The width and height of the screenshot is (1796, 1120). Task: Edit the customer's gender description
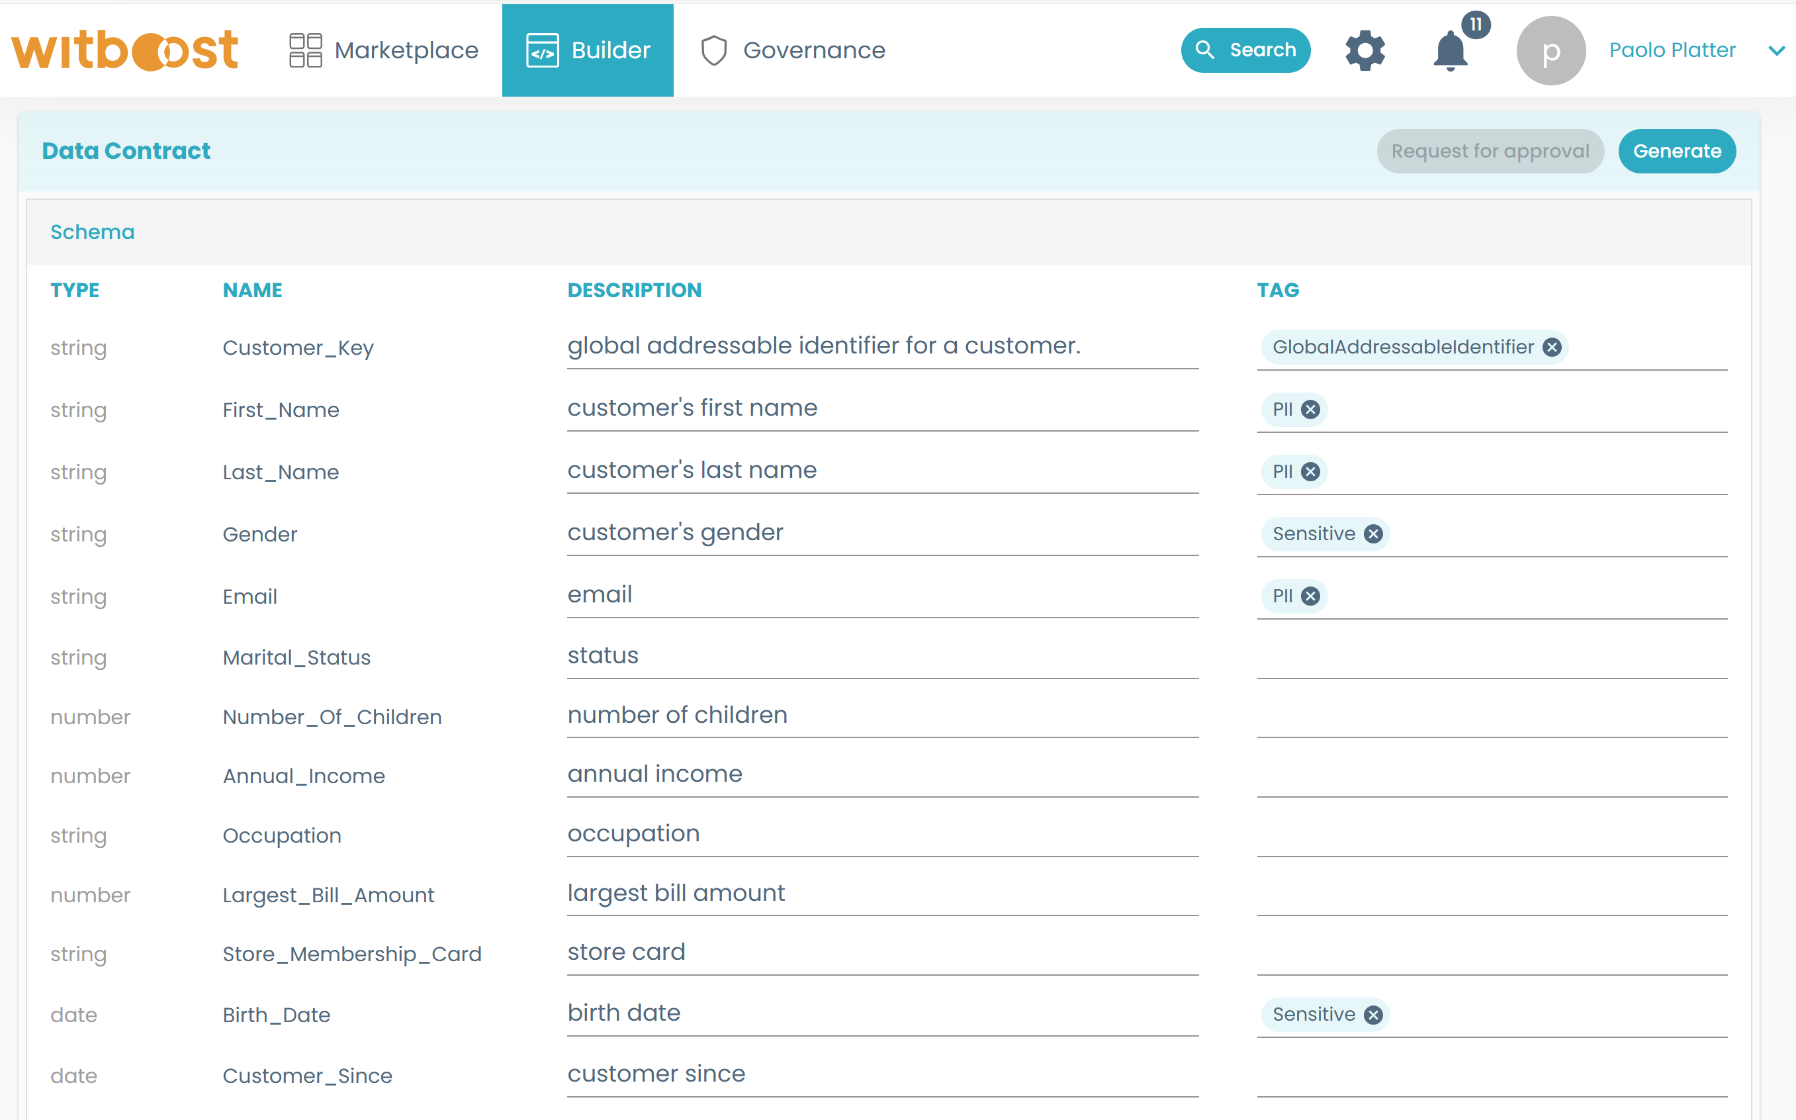[x=883, y=534]
